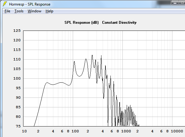Click the 120 dB y-axis label
The width and height of the screenshot is (185, 137).
[x=17, y=40]
